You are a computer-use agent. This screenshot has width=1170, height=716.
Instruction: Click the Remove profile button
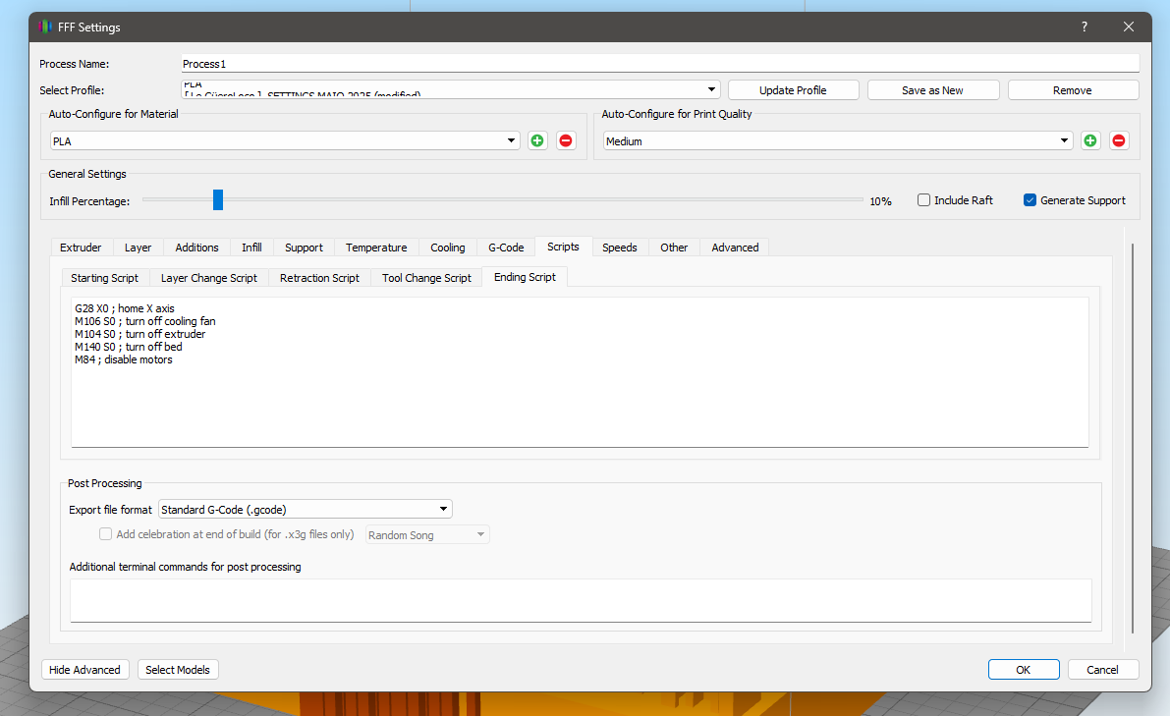click(x=1073, y=90)
